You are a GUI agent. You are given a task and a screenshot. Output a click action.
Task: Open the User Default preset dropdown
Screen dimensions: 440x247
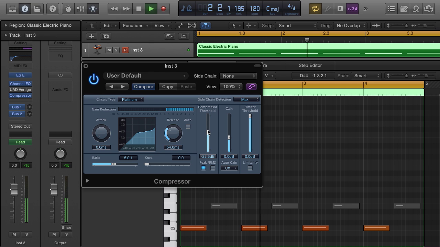tap(146, 76)
